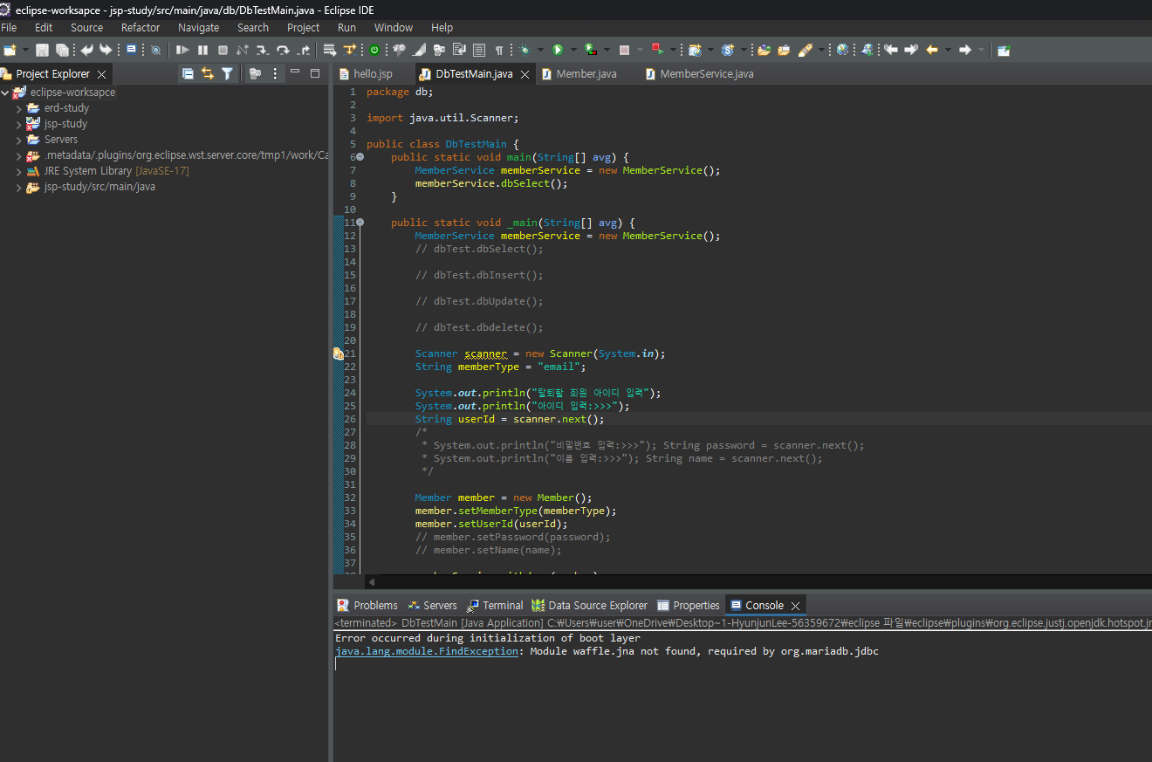Expand the JRE System Library node
1152x762 pixels.
(x=19, y=171)
